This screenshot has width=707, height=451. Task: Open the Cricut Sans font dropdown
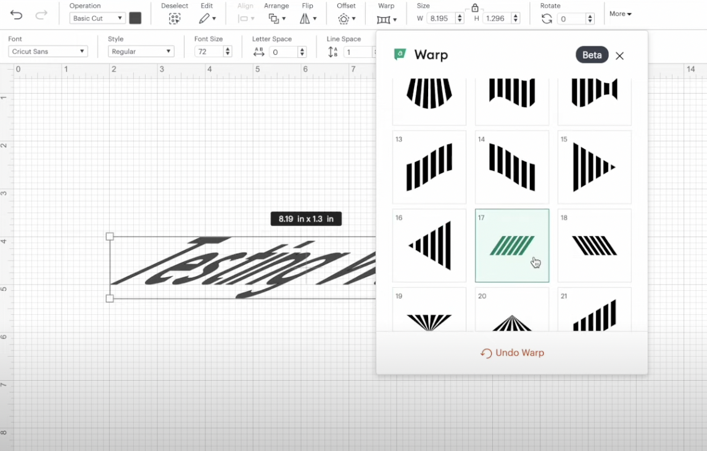pyautogui.click(x=48, y=51)
